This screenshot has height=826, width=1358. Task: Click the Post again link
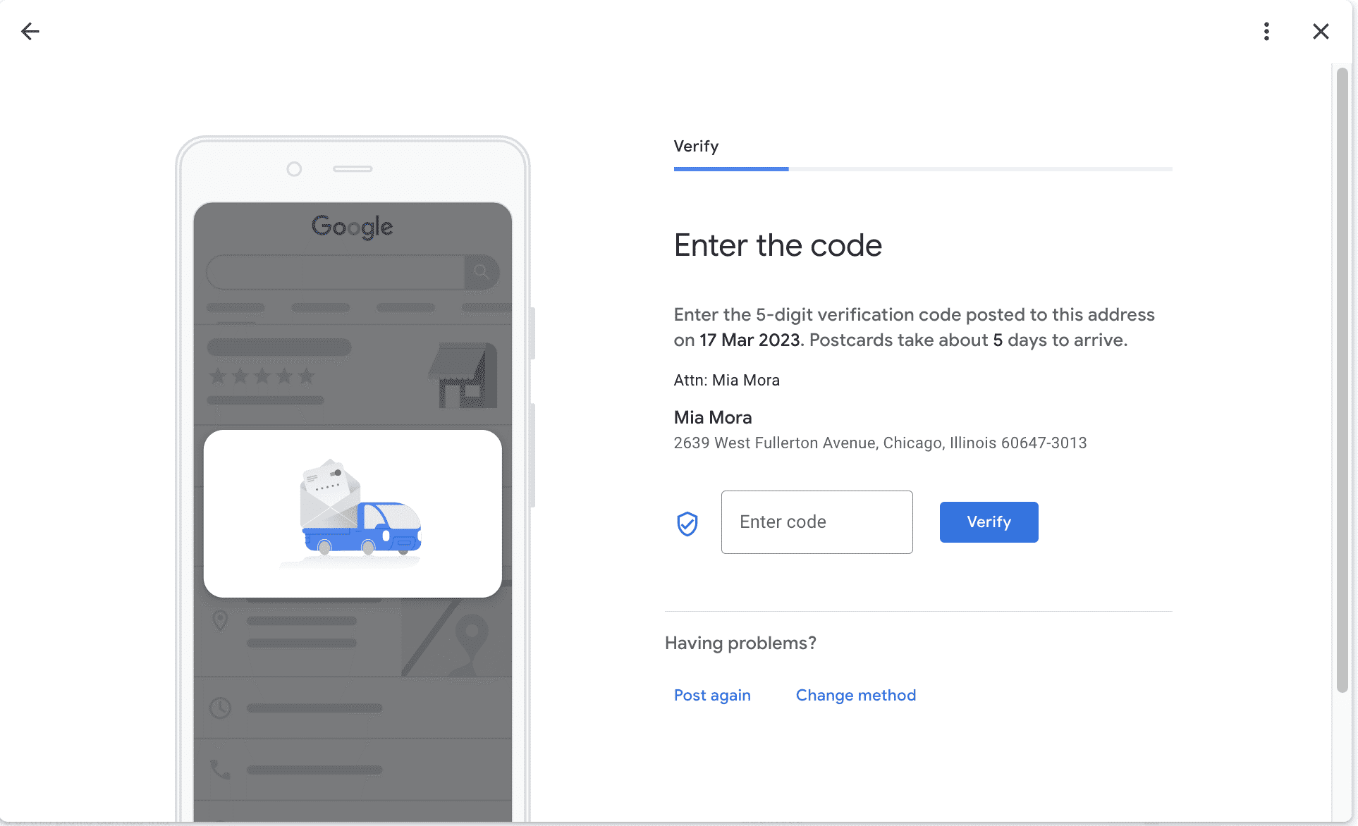coord(712,695)
